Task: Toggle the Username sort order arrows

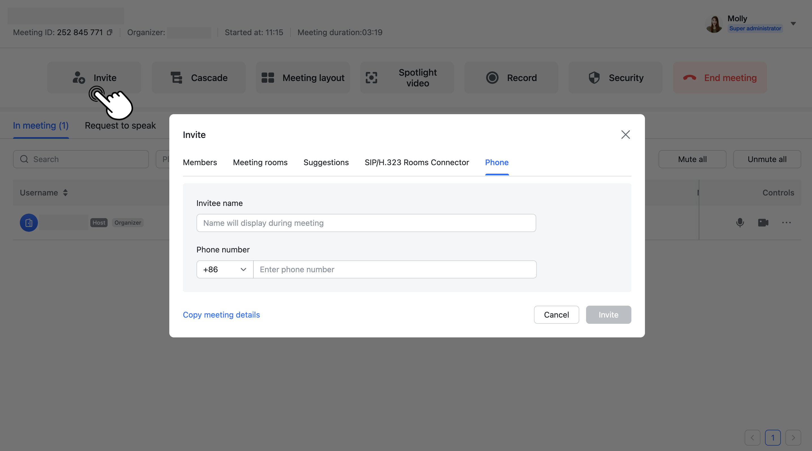Action: coord(66,193)
